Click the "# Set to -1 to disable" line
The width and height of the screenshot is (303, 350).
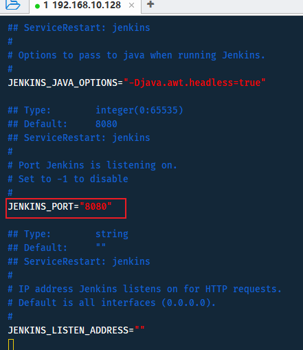click(x=68, y=179)
